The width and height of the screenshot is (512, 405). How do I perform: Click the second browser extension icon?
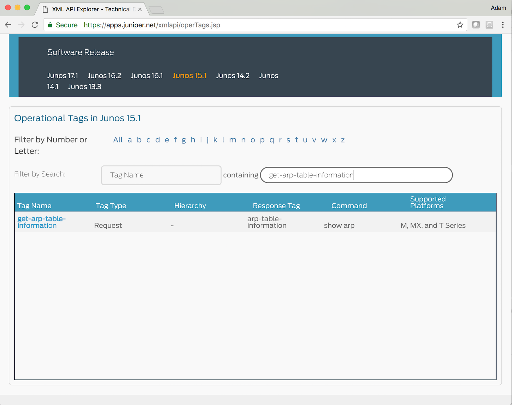[x=489, y=25]
